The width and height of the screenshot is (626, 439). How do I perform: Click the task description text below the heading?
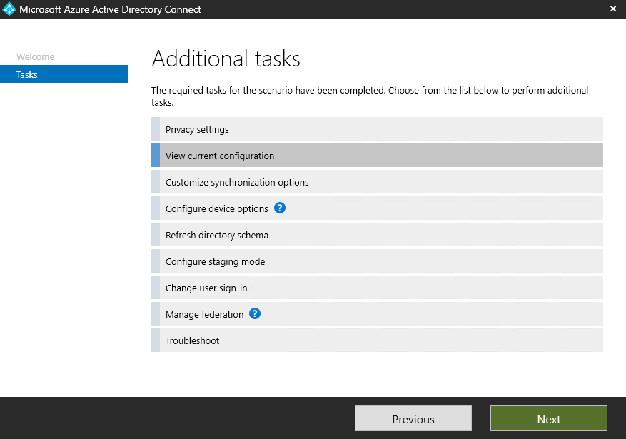[369, 96]
